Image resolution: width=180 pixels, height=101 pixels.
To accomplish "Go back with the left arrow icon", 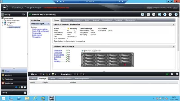I will click(165, 15).
